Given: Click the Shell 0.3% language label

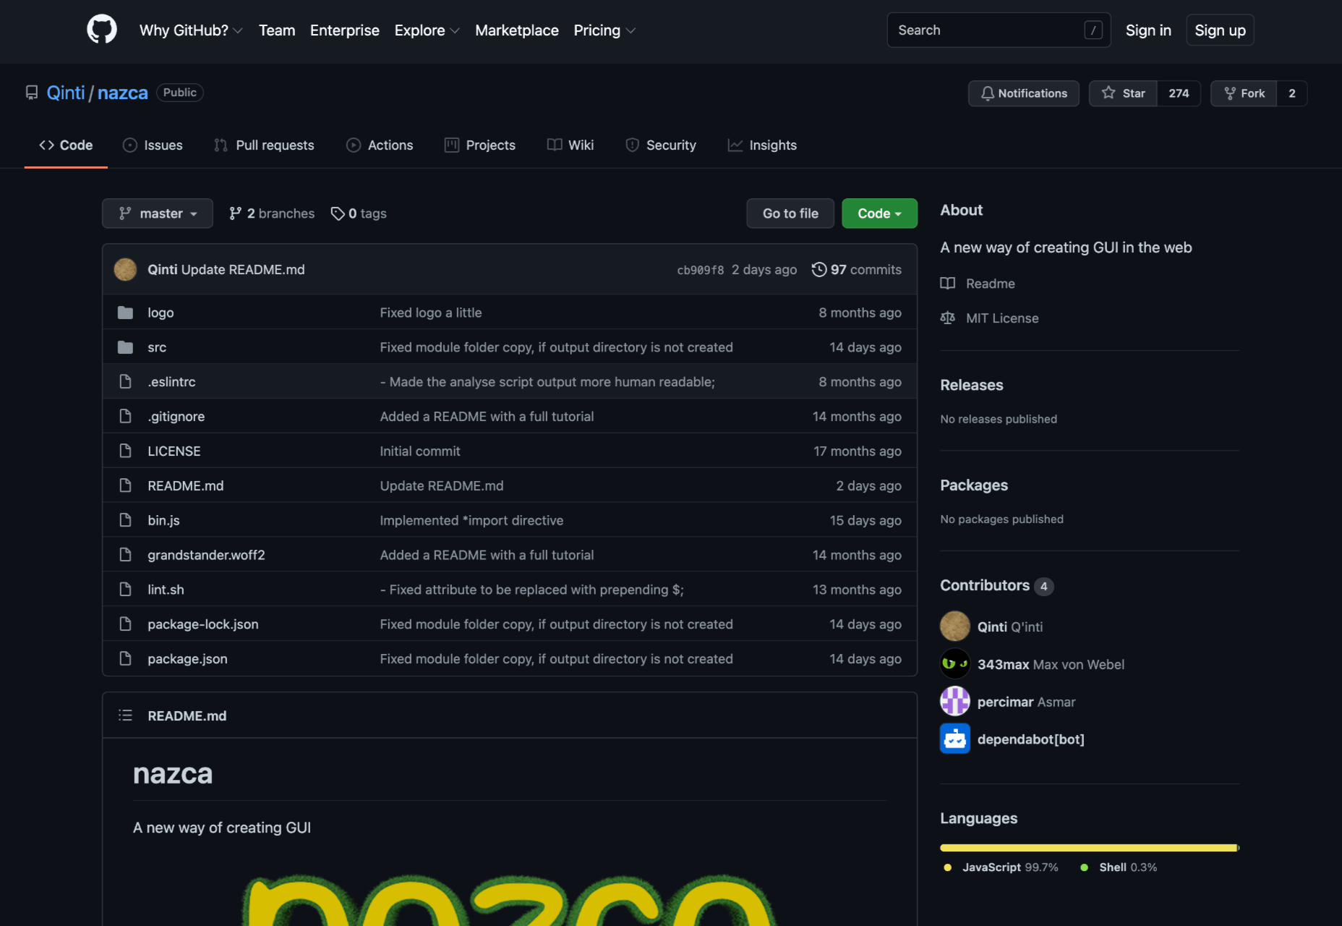Looking at the screenshot, I should (1119, 867).
